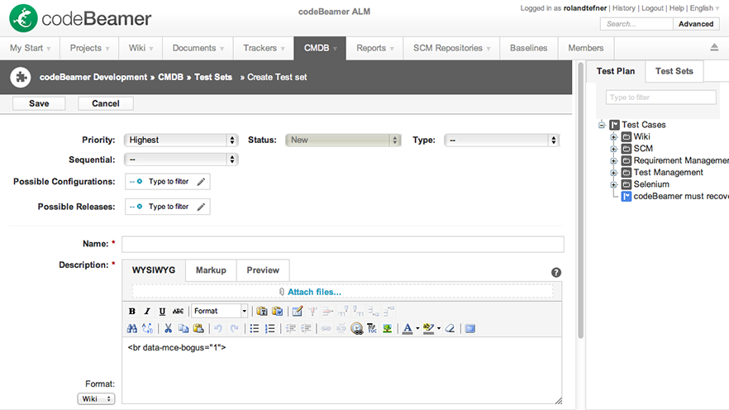Viewport: 729px width, 410px height.
Task: Insert table of contents (TOC) icon
Action: click(x=372, y=329)
